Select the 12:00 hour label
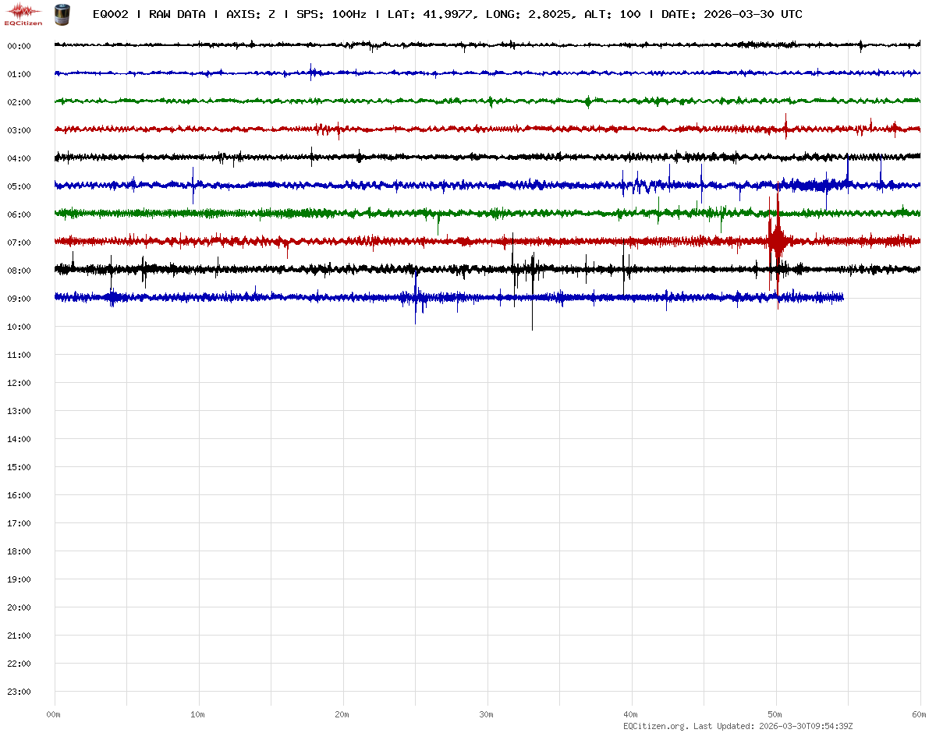Viewport: 936px width, 733px height. pyautogui.click(x=19, y=383)
